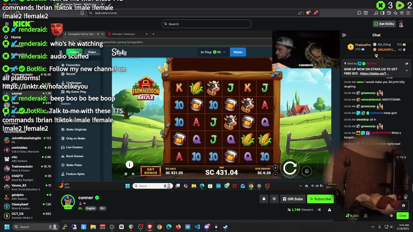Share the stream via share icon
Viewport: 413px width, 232px height.
(x=319, y=210)
